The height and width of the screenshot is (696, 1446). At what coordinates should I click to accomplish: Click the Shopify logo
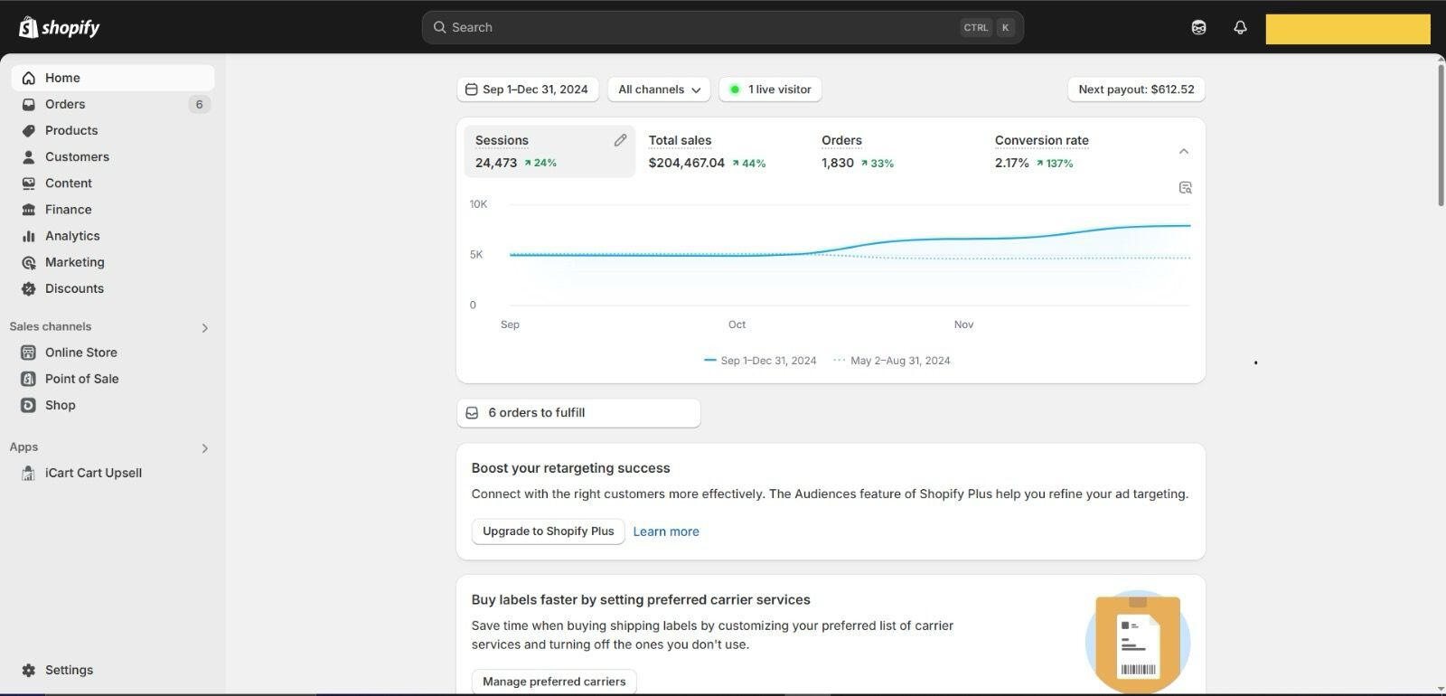coord(60,27)
